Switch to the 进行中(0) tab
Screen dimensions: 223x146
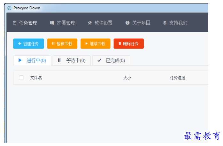pyautogui.click(x=32, y=60)
